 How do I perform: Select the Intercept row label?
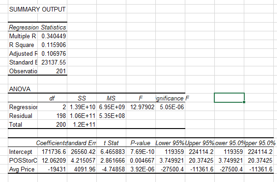[20, 152]
